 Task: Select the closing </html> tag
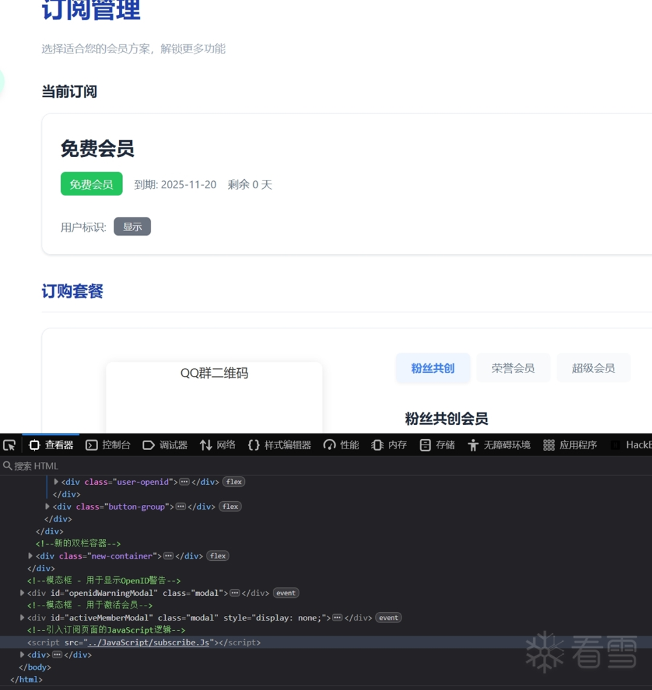[x=26, y=680]
